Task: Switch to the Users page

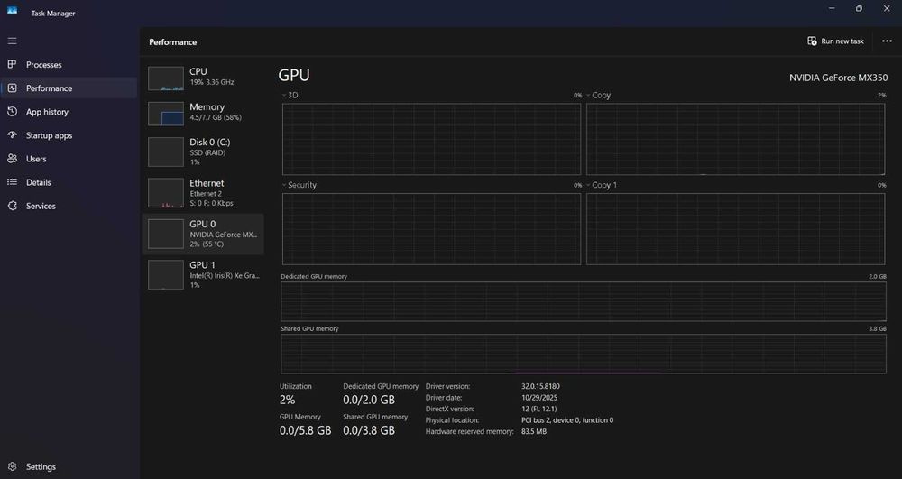Action: click(x=36, y=160)
